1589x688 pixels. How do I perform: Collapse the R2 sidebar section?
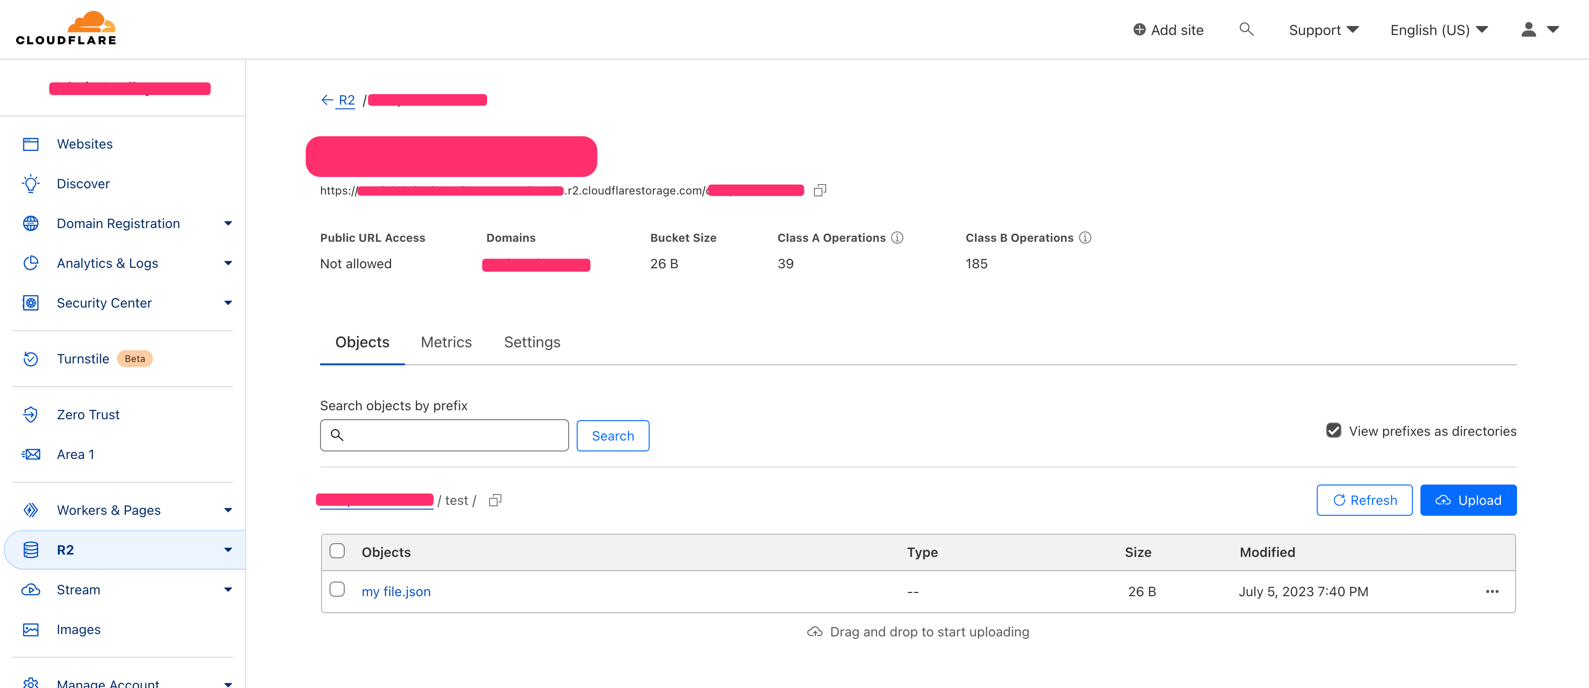click(228, 549)
